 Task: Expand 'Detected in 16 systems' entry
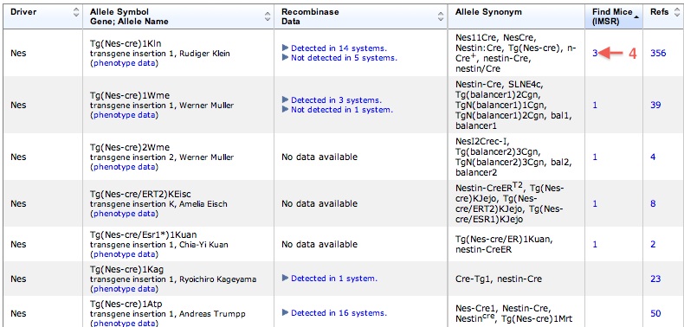334,313
